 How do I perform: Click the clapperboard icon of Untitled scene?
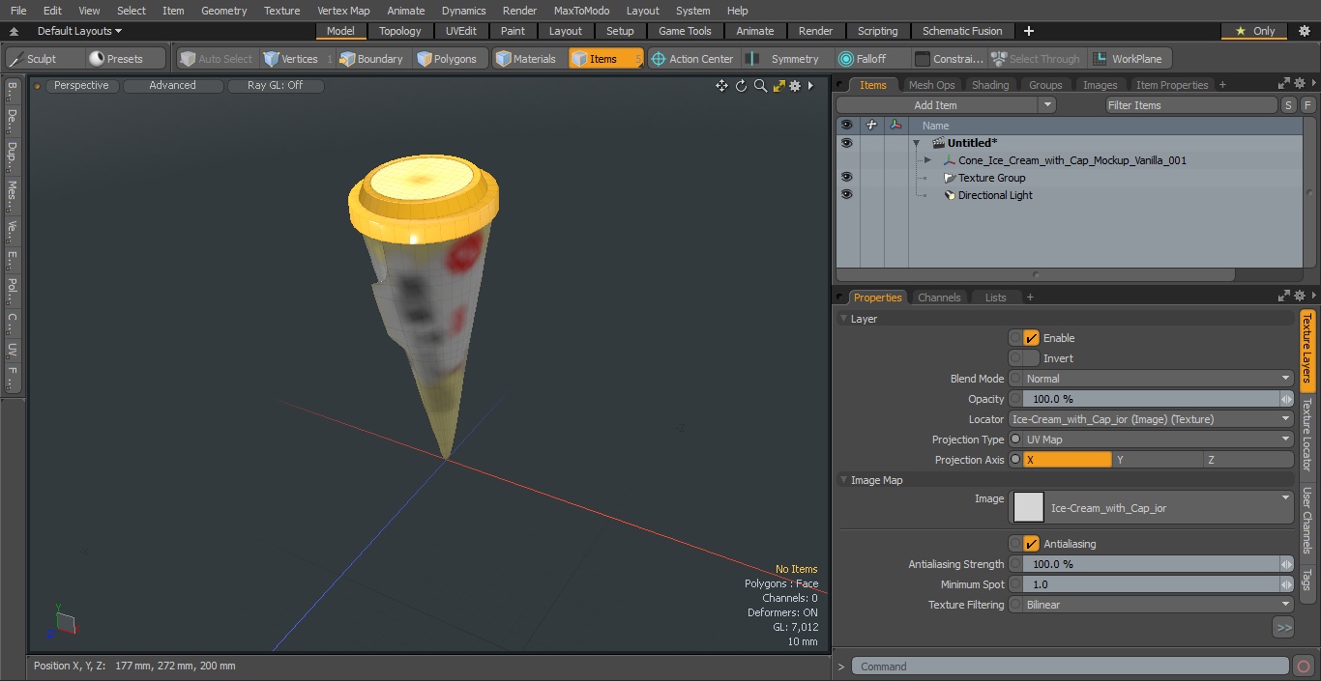coord(938,143)
